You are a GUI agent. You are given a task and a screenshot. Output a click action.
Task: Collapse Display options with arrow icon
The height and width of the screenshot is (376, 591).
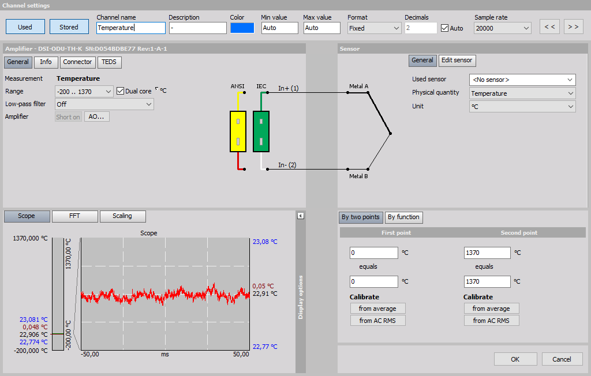300,216
